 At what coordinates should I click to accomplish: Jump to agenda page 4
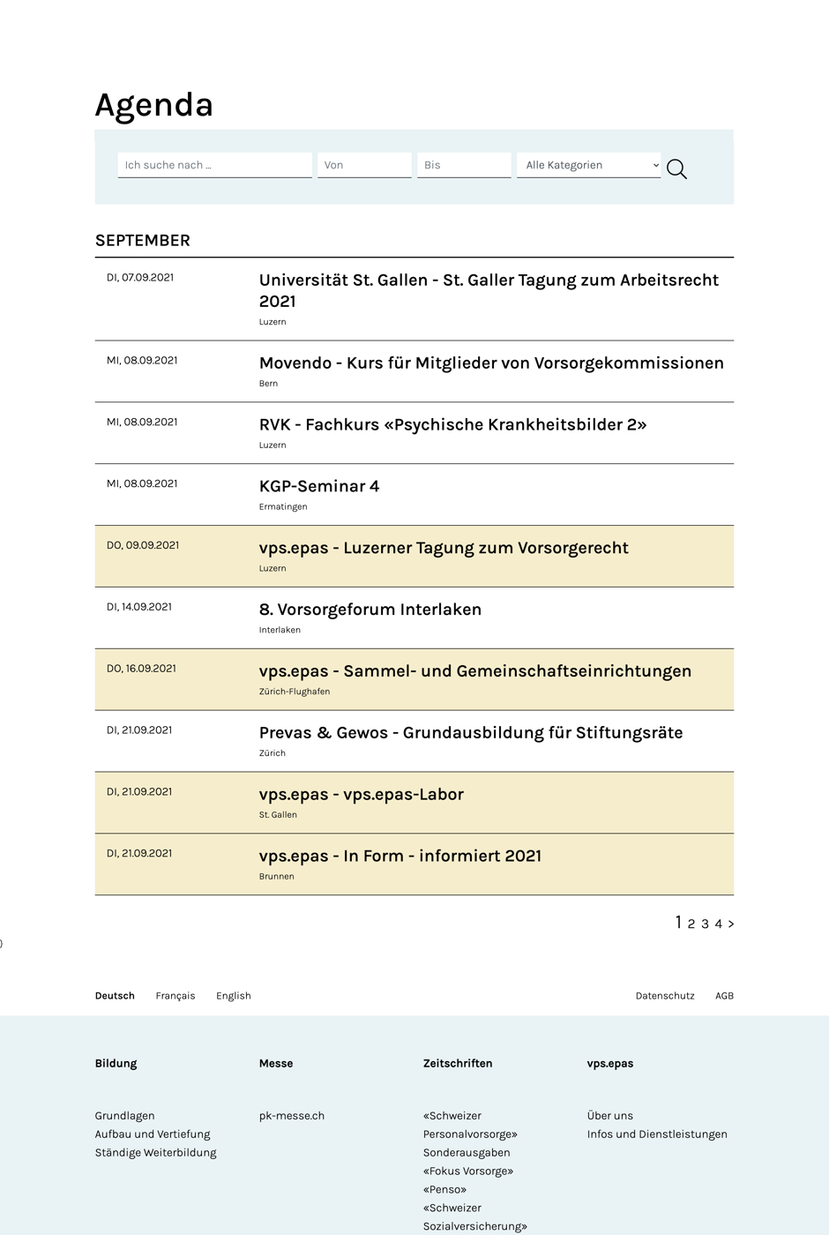(x=718, y=924)
